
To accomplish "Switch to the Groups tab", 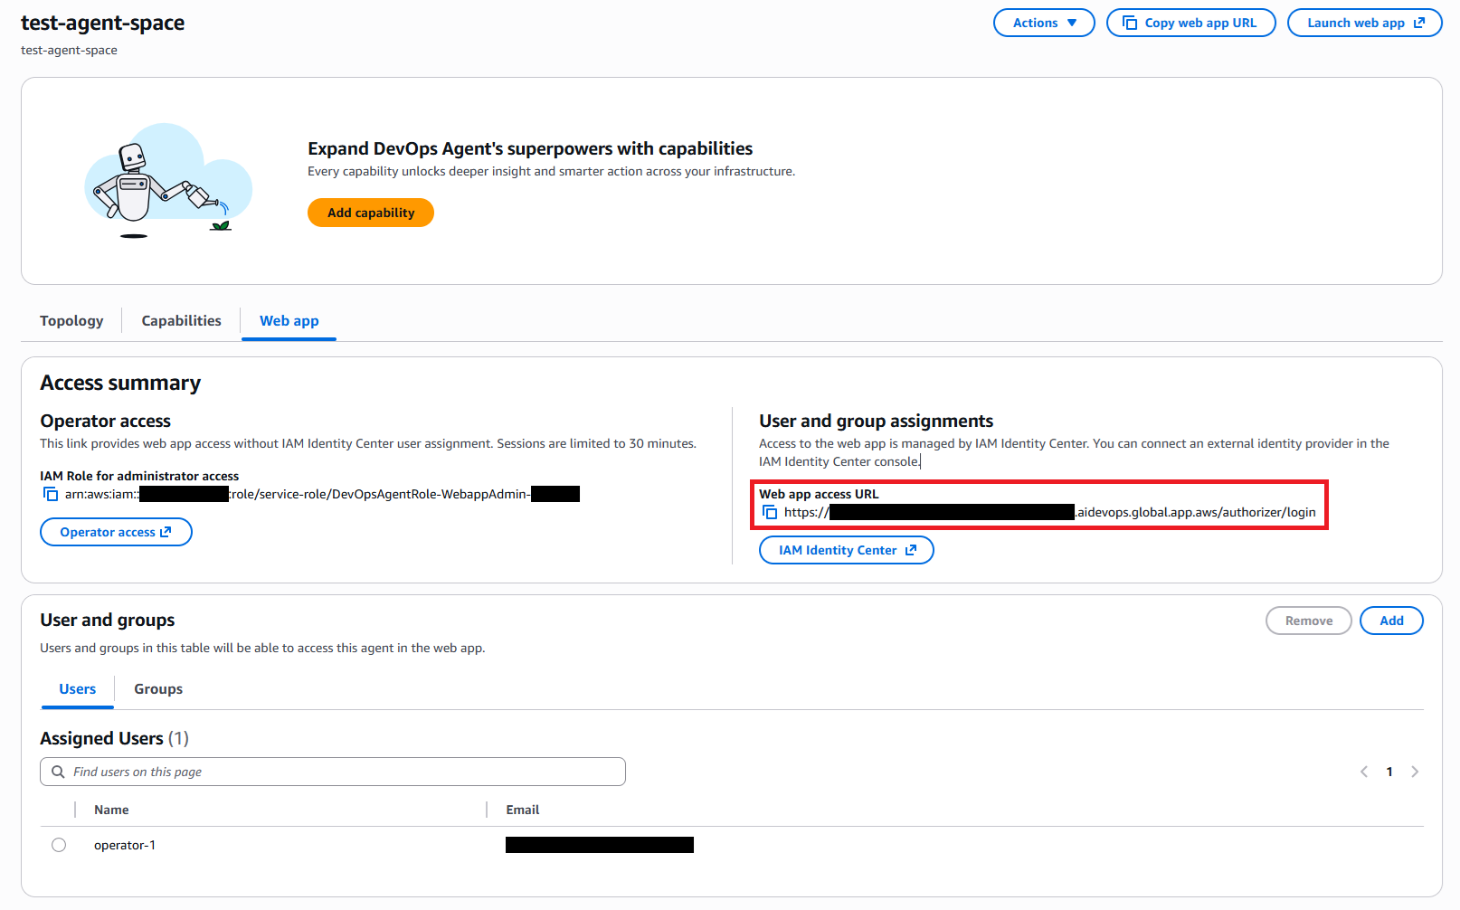I will 157,688.
